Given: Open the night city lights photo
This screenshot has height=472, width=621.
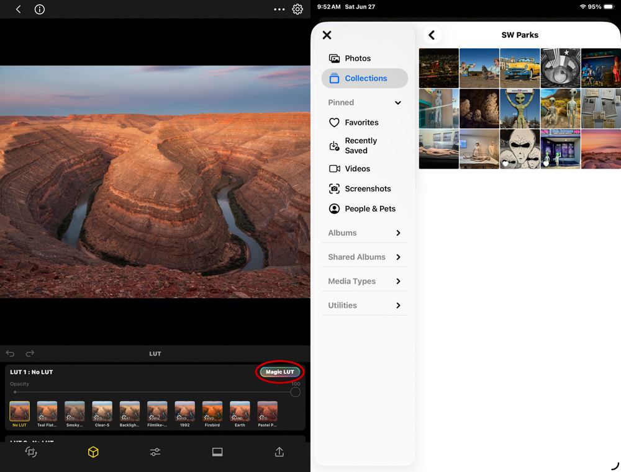Looking at the screenshot, I should click(439, 68).
